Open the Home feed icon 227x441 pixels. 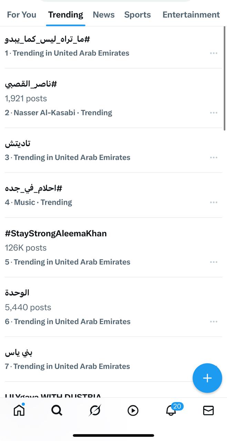pos(19,410)
